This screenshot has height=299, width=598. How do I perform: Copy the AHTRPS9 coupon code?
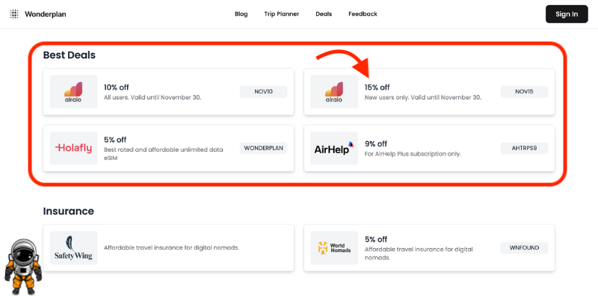click(524, 148)
